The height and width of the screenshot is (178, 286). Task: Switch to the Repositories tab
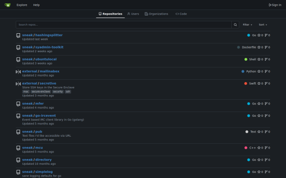pyautogui.click(x=111, y=14)
